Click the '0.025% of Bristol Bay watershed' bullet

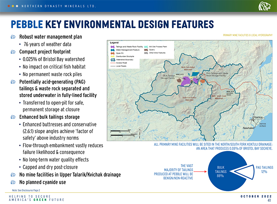(x=54, y=59)
